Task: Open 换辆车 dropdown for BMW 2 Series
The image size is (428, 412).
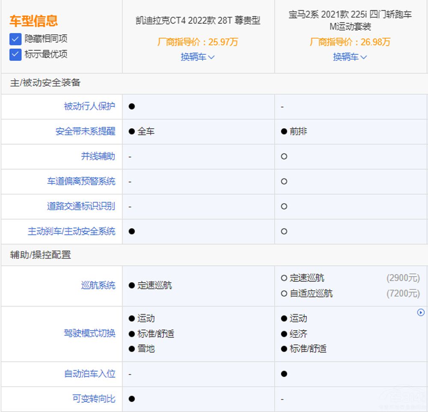Action: tap(350, 57)
